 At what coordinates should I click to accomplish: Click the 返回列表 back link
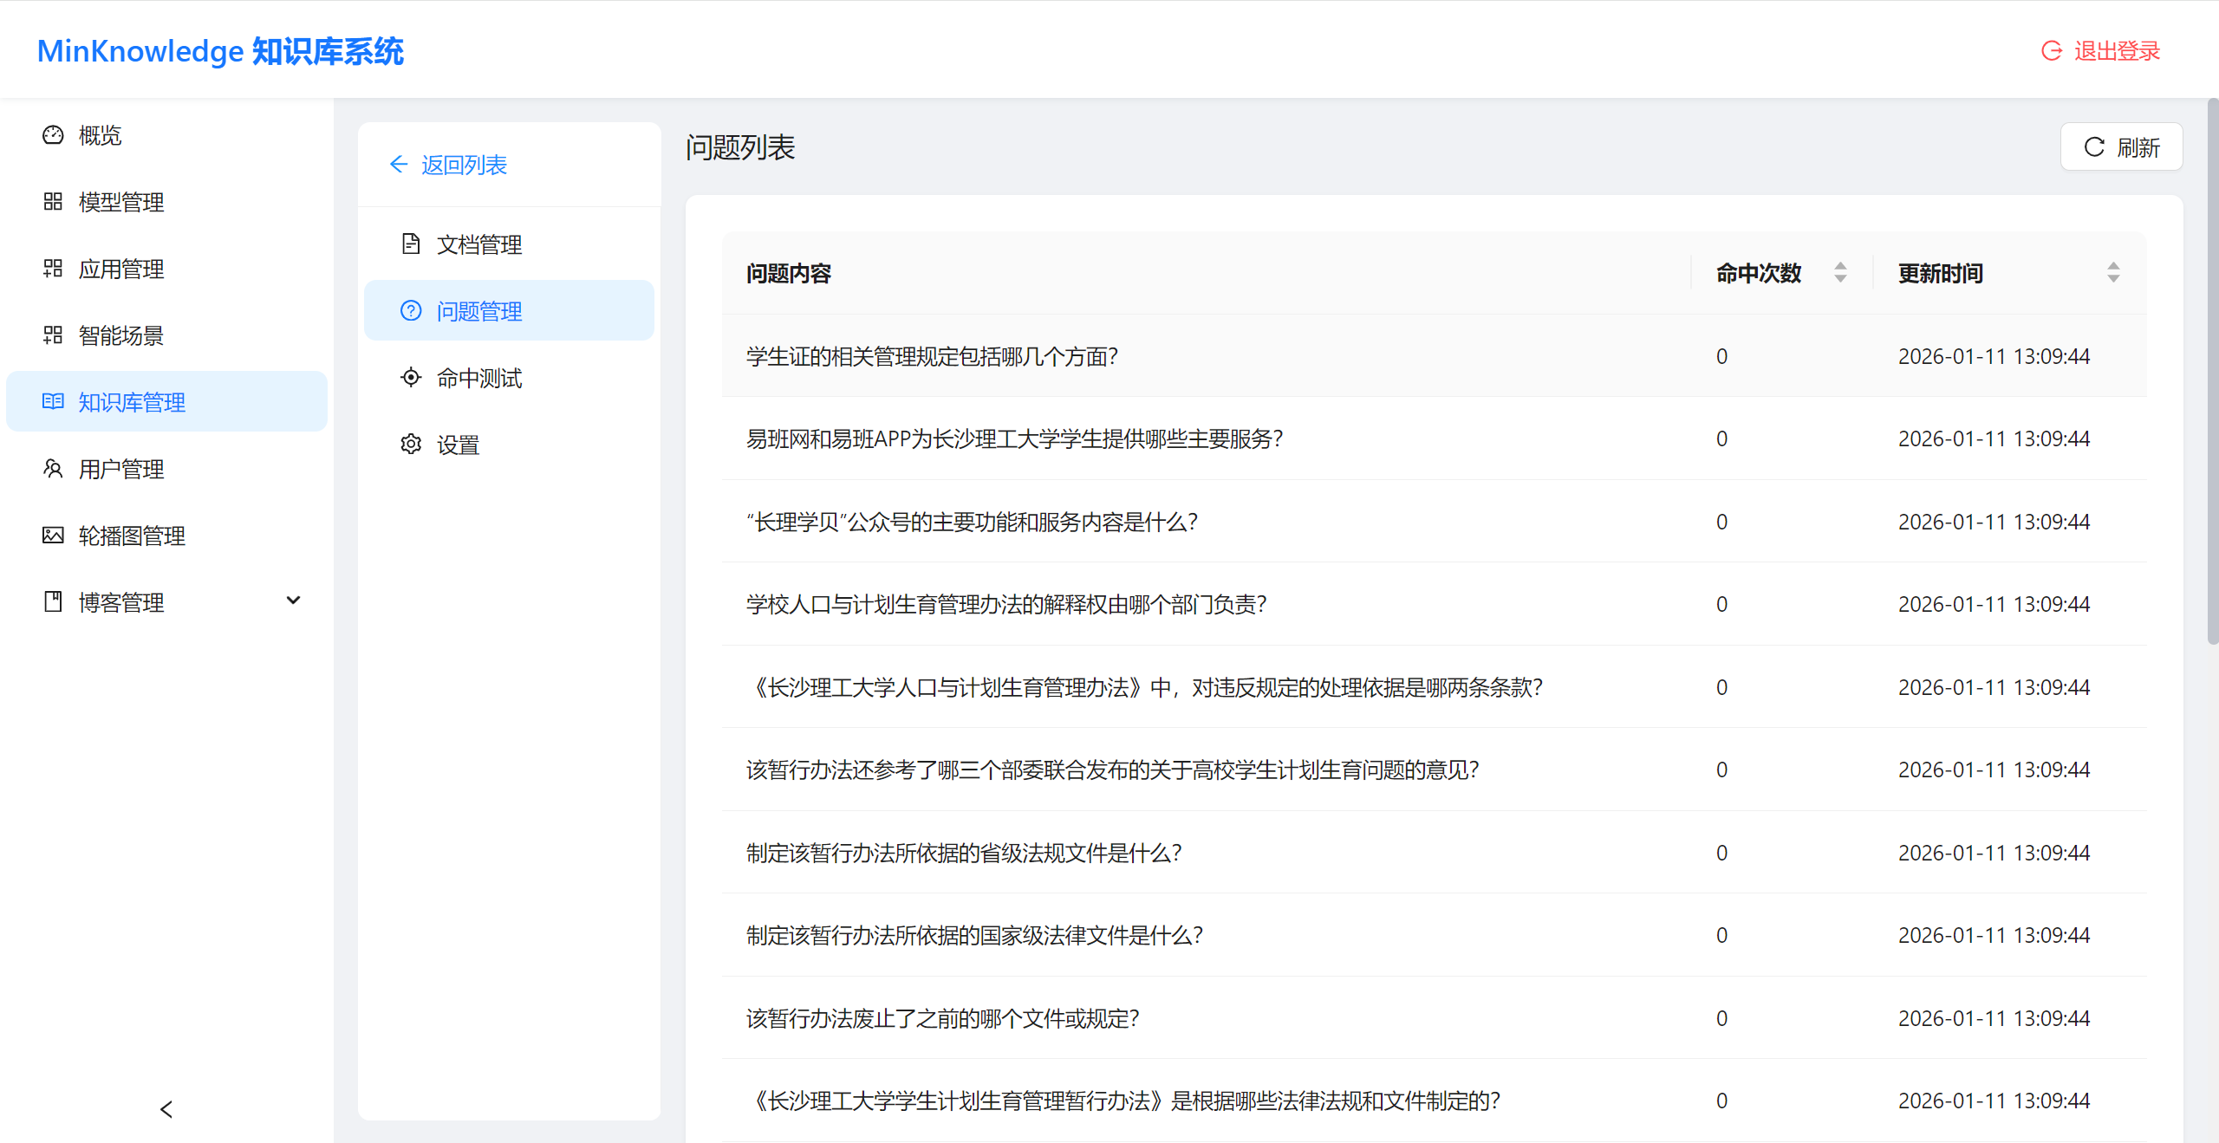point(447,164)
